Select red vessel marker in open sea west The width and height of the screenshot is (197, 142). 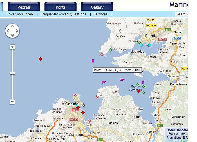coord(40,59)
